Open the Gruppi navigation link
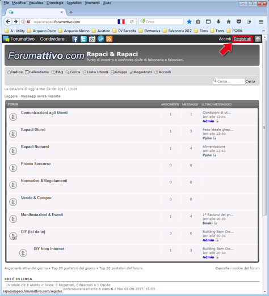Screen dimensions: 269x296 pos(119,72)
